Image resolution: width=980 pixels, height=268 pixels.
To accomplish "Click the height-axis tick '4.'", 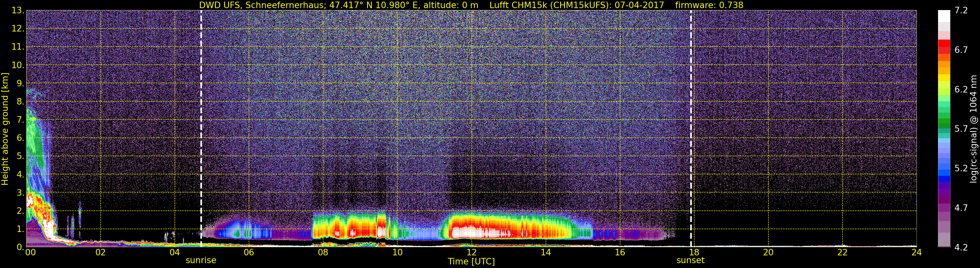I will [20, 174].
